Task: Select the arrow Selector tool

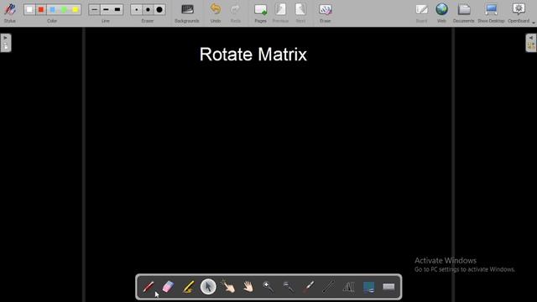Action: pyautogui.click(x=208, y=287)
